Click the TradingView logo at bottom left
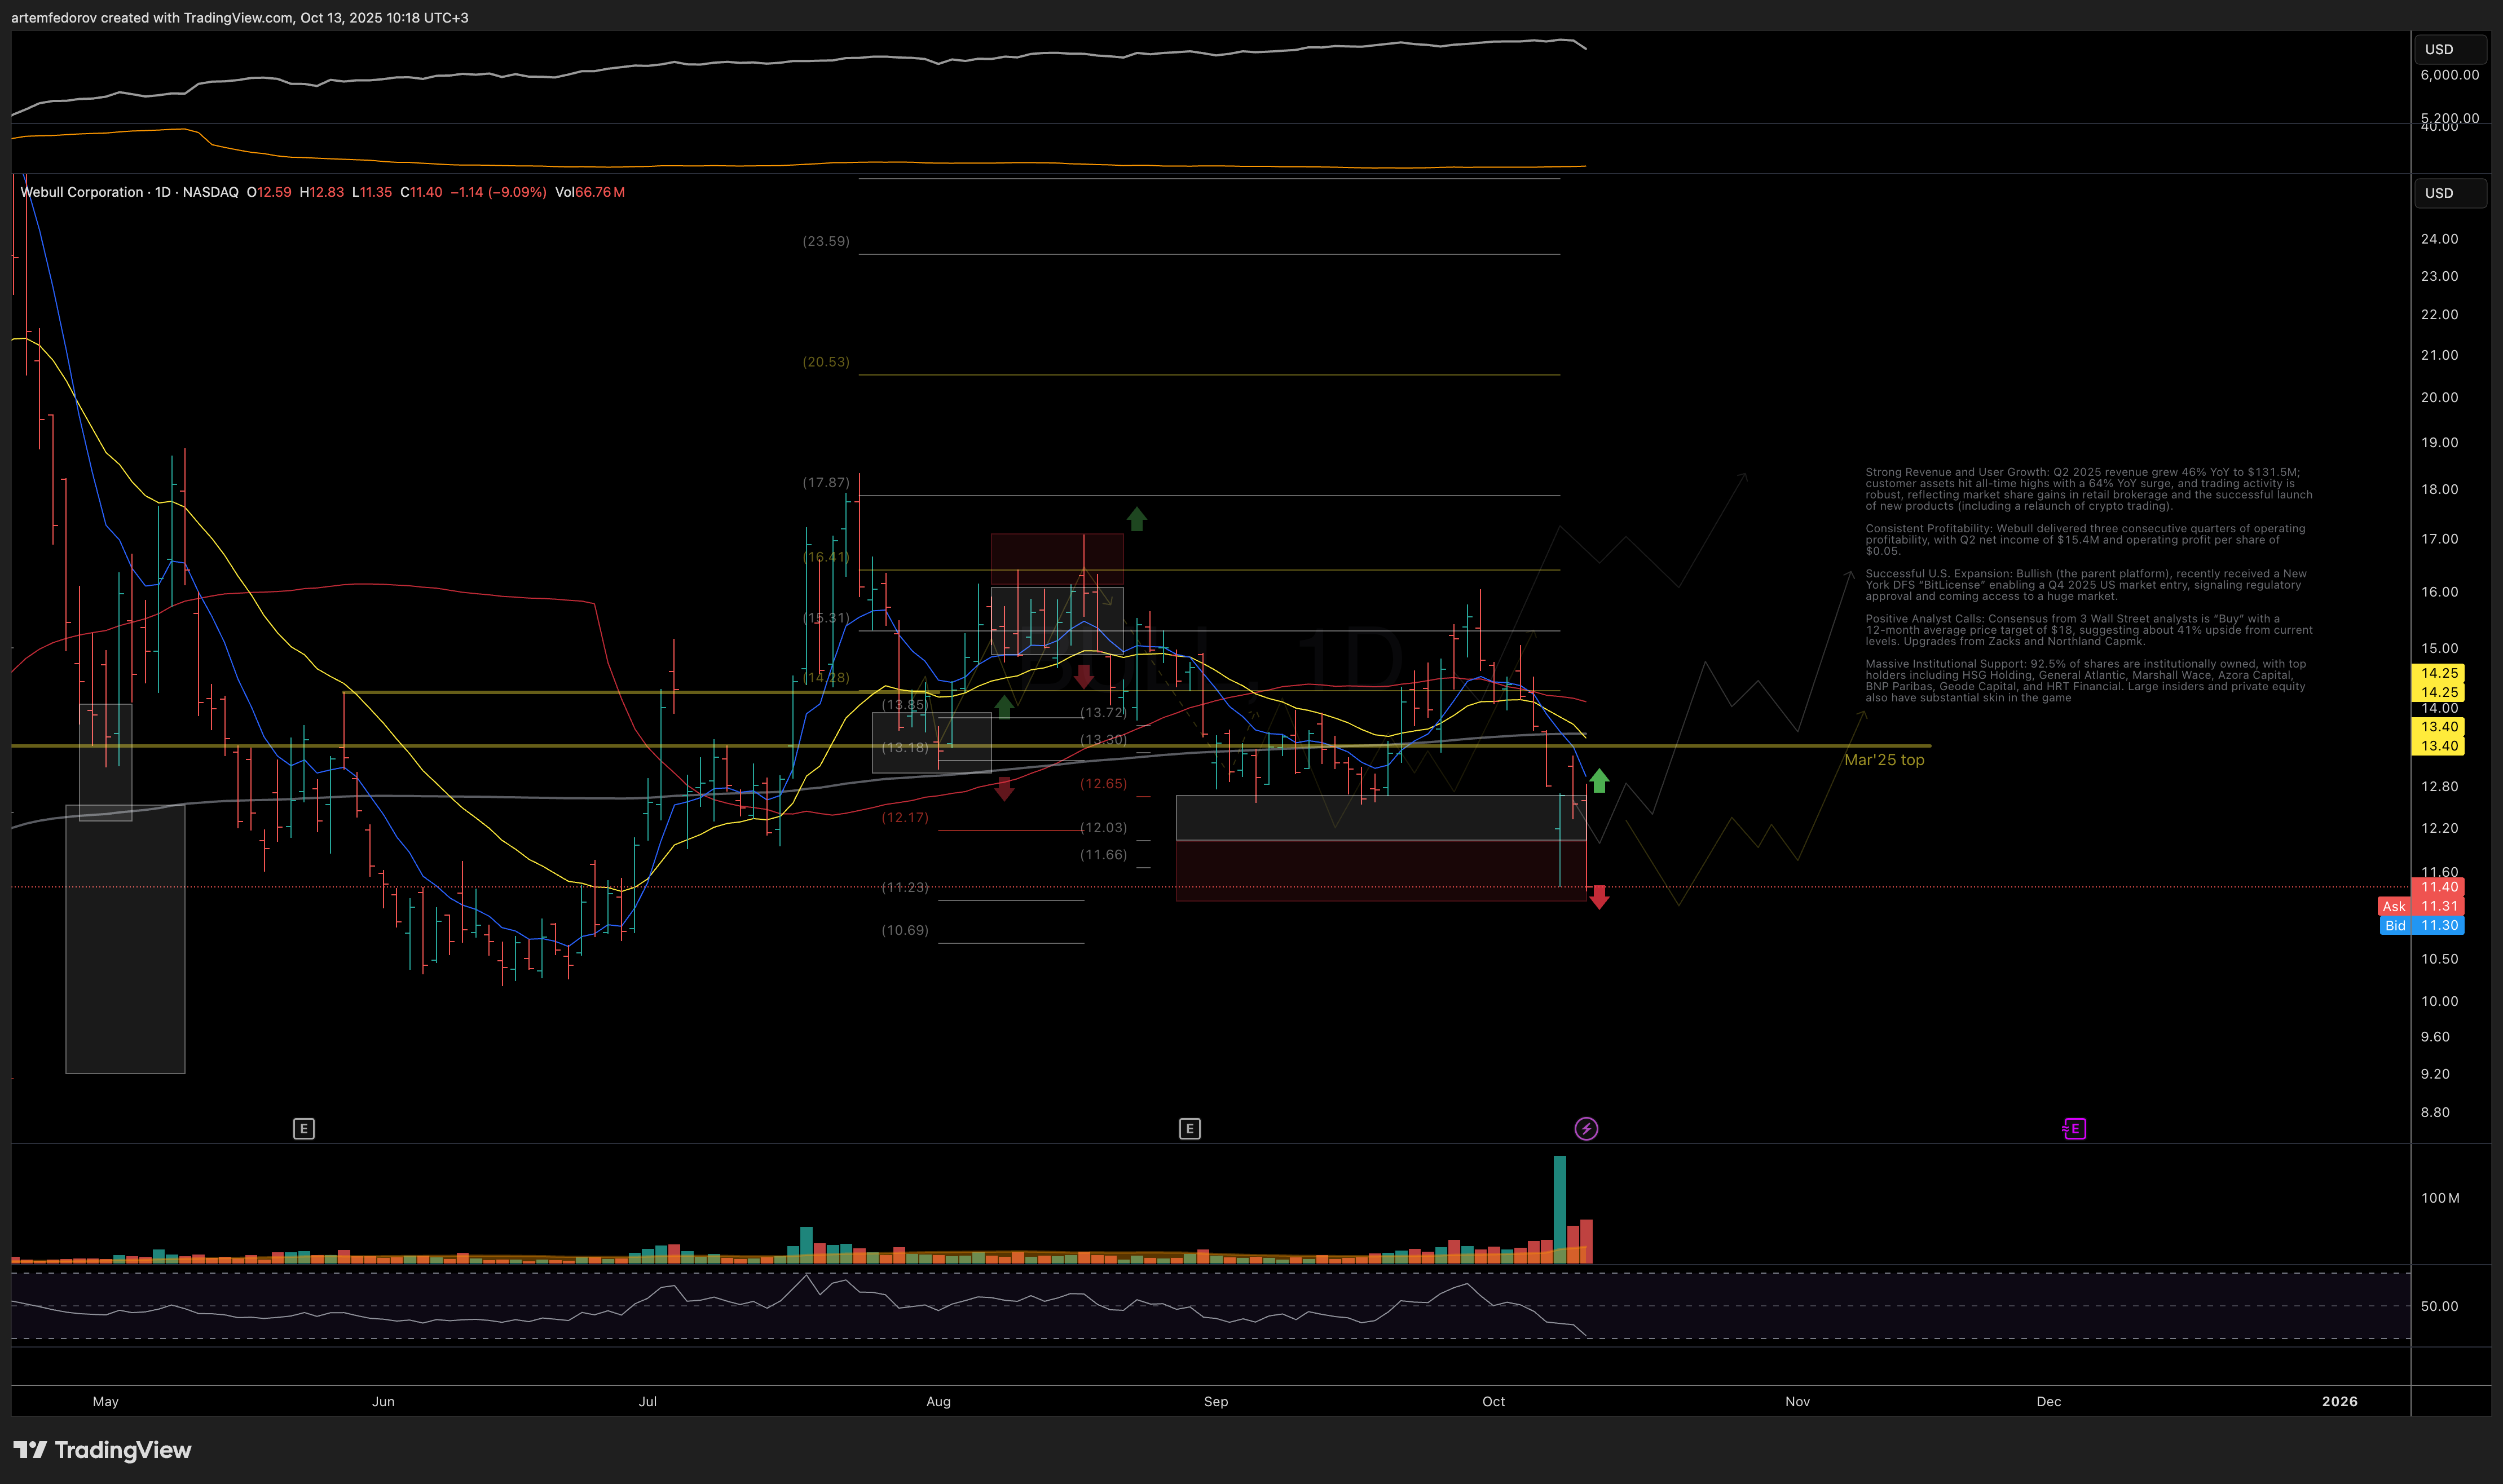 102,1450
